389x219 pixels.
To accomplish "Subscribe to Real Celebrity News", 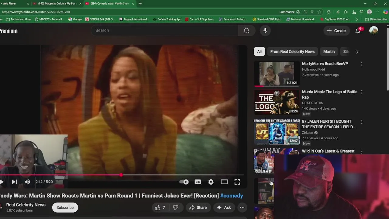I will click(x=65, y=207).
